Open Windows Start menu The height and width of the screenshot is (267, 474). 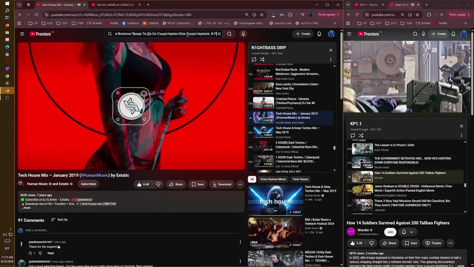(x=7, y=4)
